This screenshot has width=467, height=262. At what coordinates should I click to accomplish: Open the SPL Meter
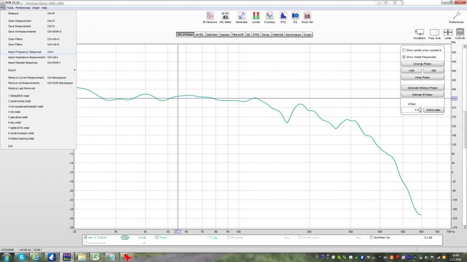[x=225, y=16]
